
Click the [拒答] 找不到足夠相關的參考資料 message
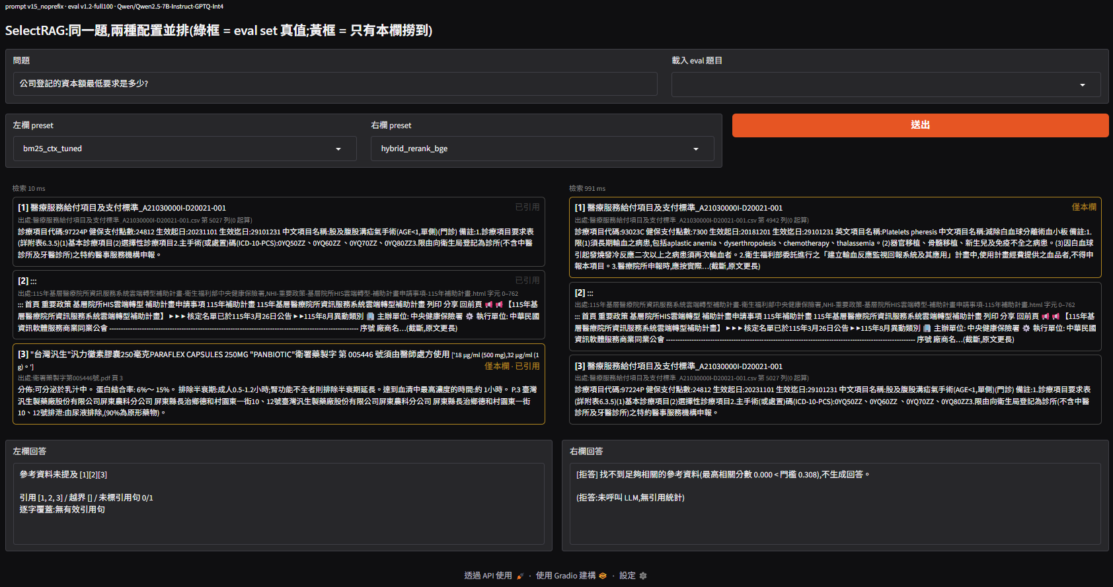[723, 475]
